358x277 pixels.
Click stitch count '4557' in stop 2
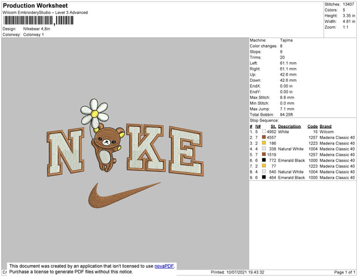click(x=271, y=137)
